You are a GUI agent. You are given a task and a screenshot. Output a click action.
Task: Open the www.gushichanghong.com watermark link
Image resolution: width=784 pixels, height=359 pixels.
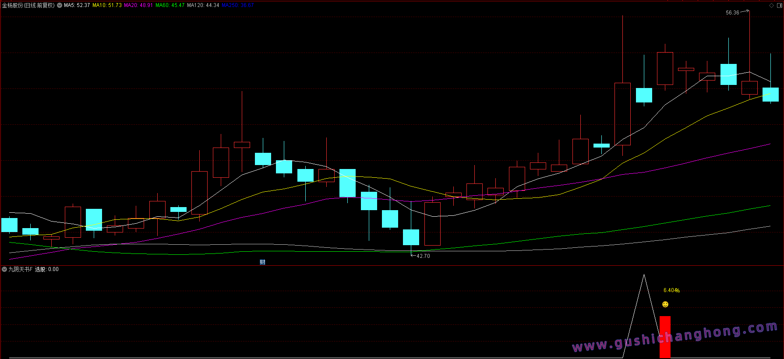675,337
